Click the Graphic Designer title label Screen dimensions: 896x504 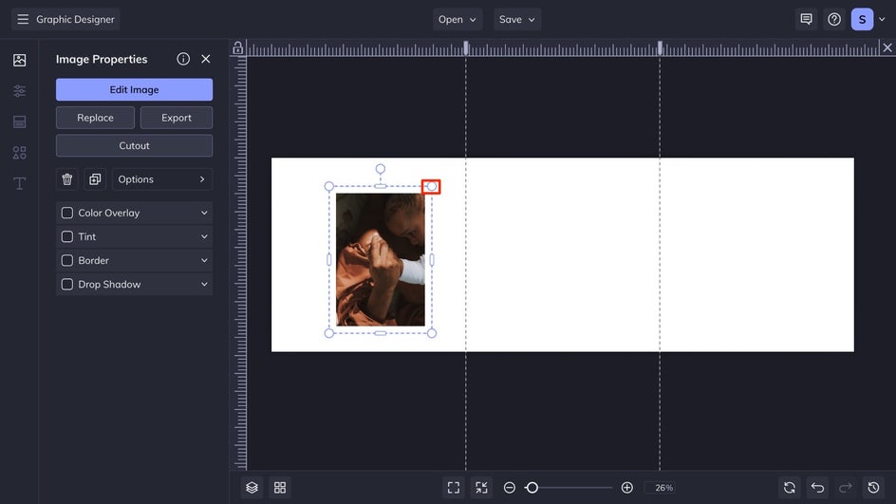(x=75, y=19)
